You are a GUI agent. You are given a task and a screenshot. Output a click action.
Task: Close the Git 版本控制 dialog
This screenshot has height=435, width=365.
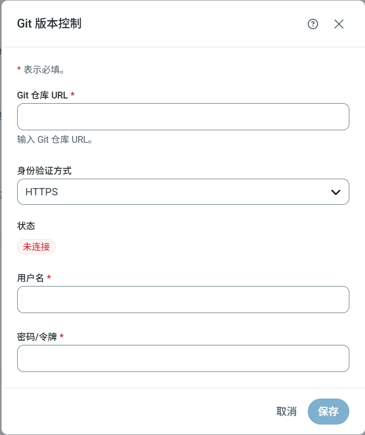(x=339, y=24)
